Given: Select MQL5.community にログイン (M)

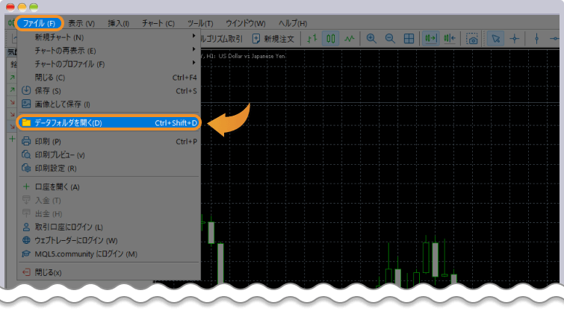Looking at the screenshot, I should pyautogui.click(x=86, y=254).
